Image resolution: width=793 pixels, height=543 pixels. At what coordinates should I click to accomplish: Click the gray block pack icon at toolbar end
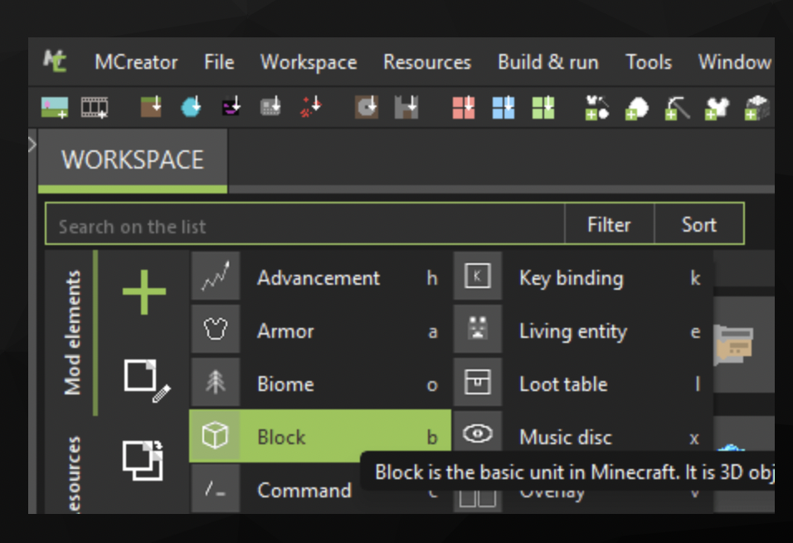[x=757, y=107]
